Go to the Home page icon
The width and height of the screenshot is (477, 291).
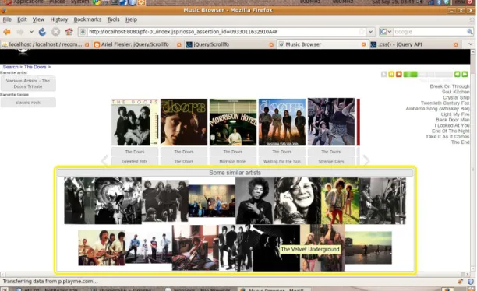[x=69, y=32]
